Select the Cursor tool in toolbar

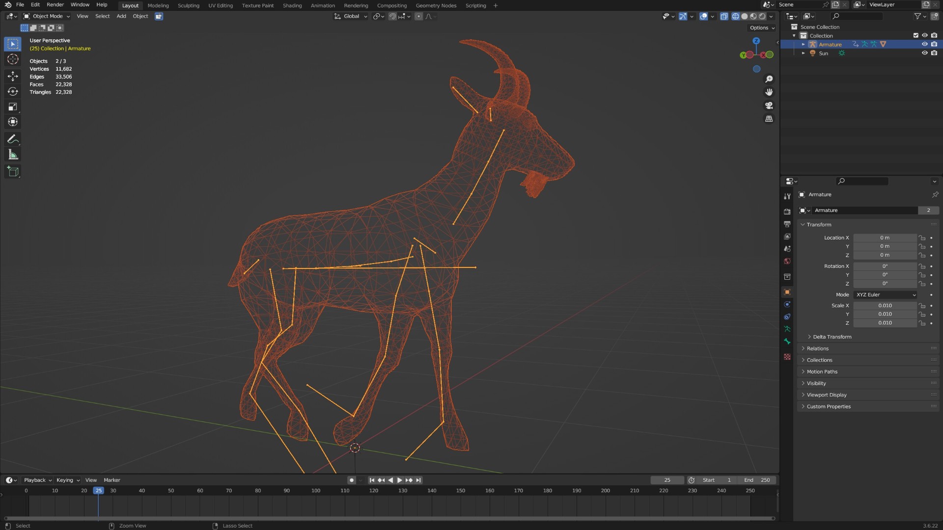13,59
